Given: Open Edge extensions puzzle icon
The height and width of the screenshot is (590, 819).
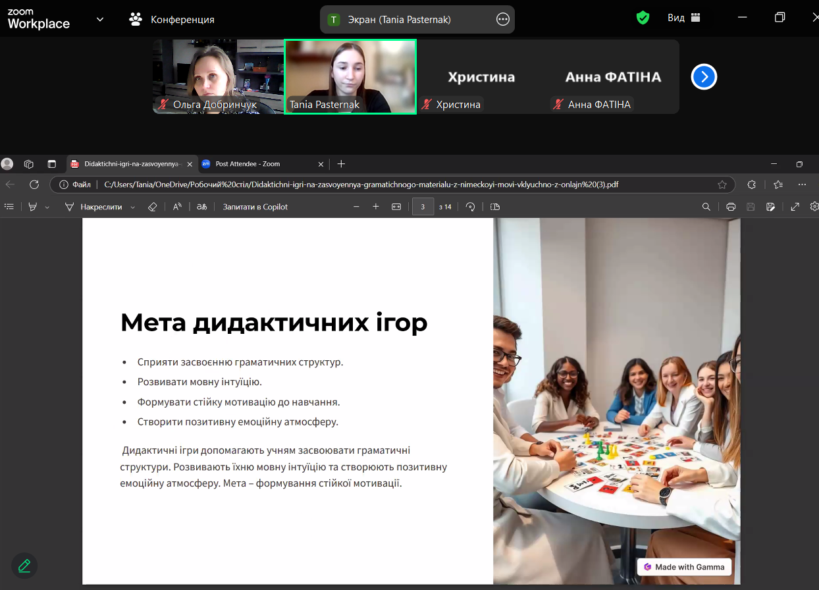Looking at the screenshot, I should [752, 184].
